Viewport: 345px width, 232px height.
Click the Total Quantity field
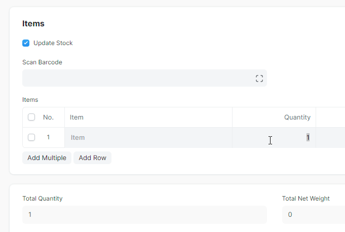[144, 215]
